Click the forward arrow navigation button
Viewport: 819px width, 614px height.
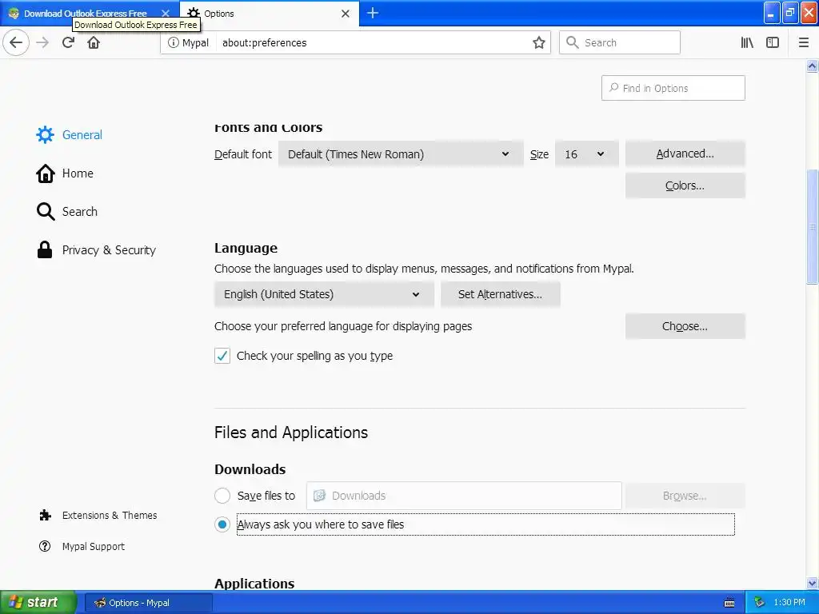click(x=42, y=42)
